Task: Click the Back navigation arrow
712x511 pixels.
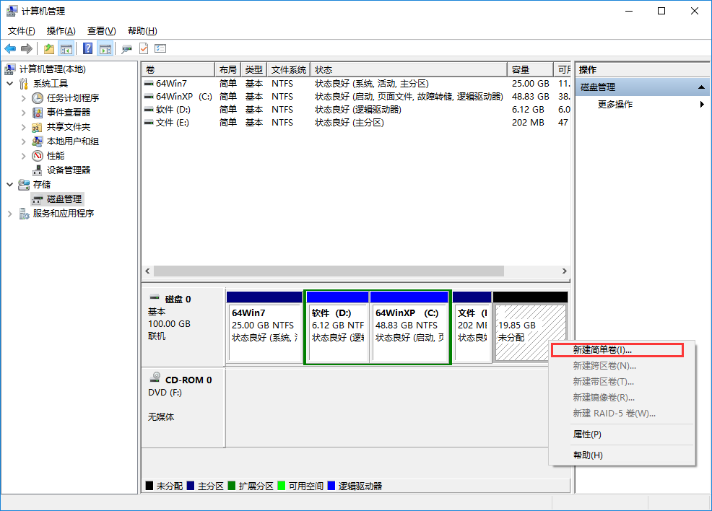Action: (x=9, y=48)
